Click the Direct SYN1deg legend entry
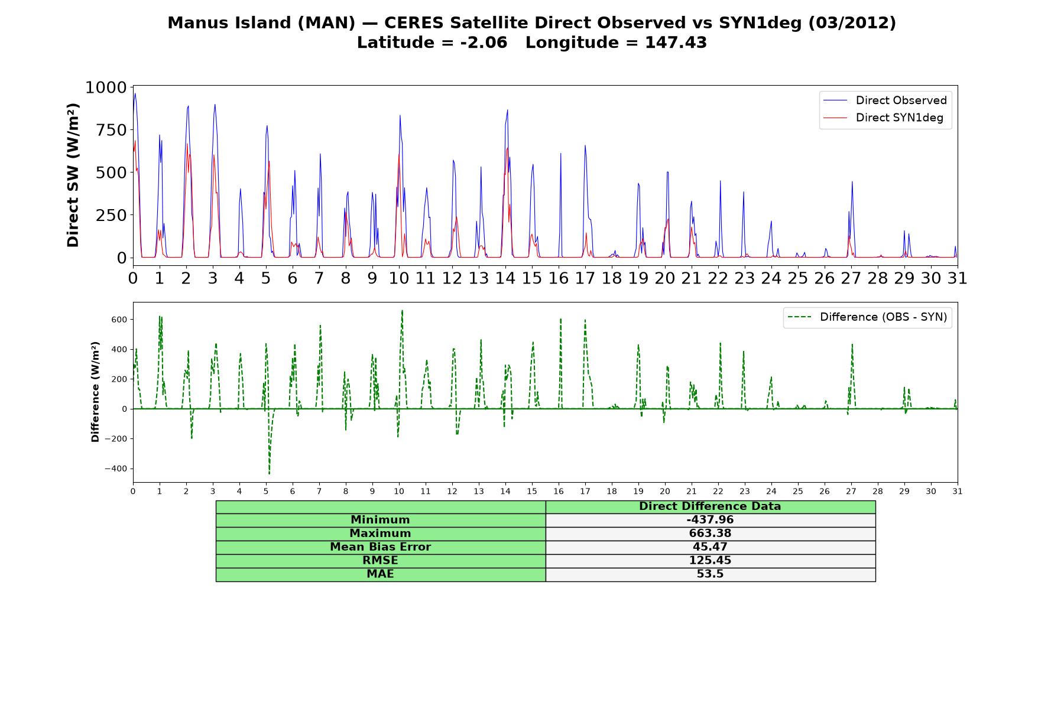Viewport: 1064px width, 709px height. pos(884,118)
